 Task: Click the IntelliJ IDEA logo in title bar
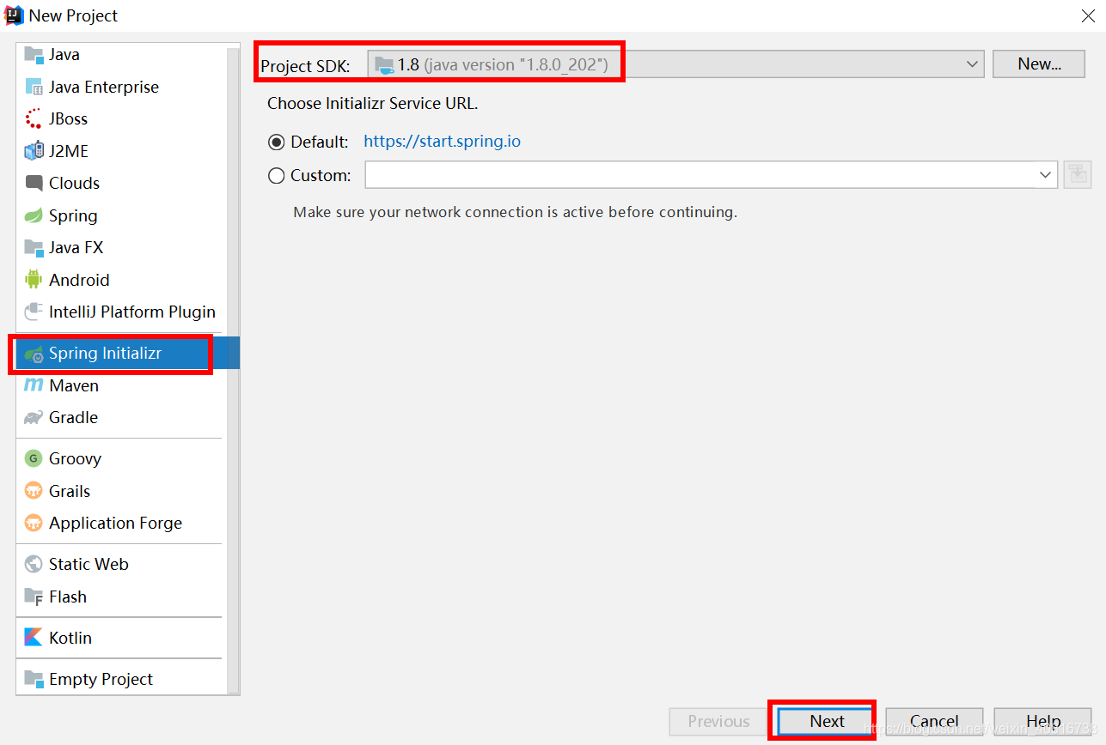[14, 15]
